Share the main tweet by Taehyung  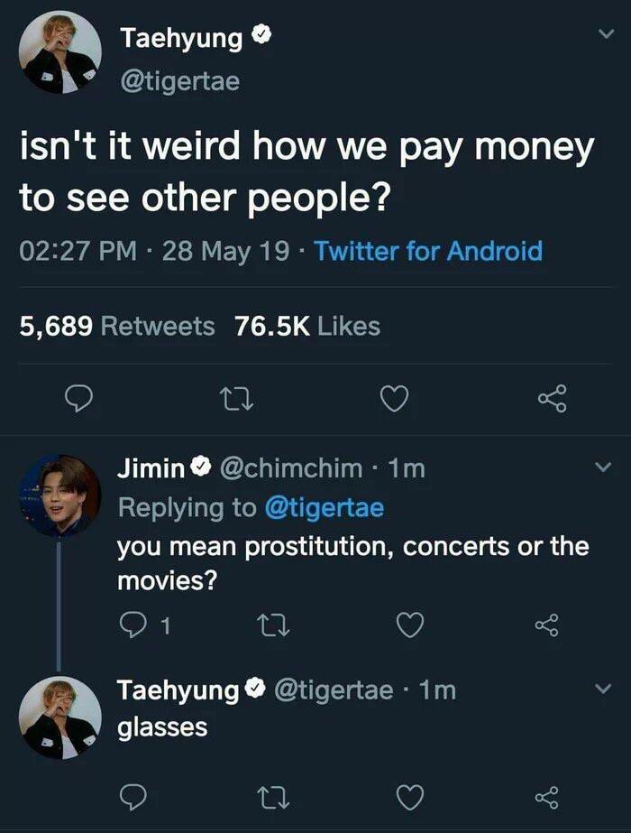click(552, 398)
